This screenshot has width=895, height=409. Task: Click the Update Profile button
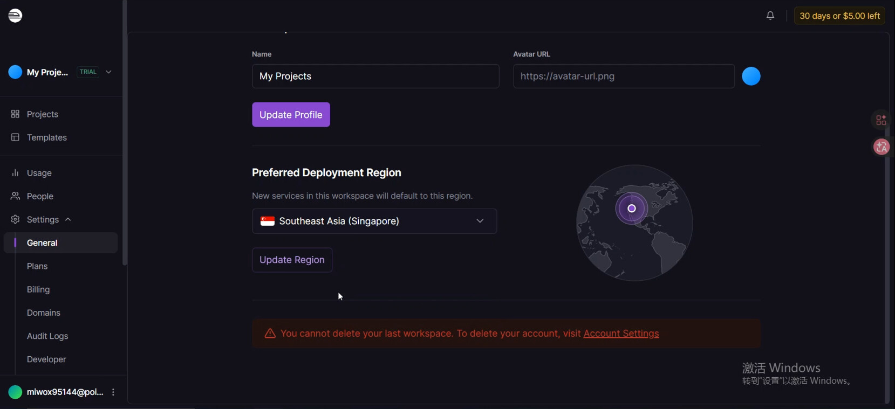[x=291, y=115]
